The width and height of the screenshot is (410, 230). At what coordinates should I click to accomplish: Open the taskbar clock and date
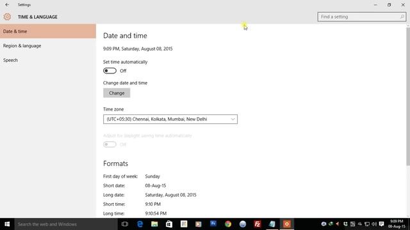[x=397, y=224]
